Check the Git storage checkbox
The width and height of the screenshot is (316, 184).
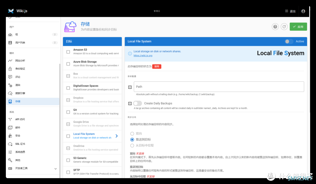68,112
